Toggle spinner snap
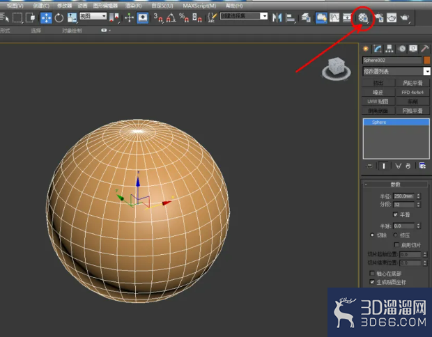The height and width of the screenshot is (337, 432). point(197,18)
